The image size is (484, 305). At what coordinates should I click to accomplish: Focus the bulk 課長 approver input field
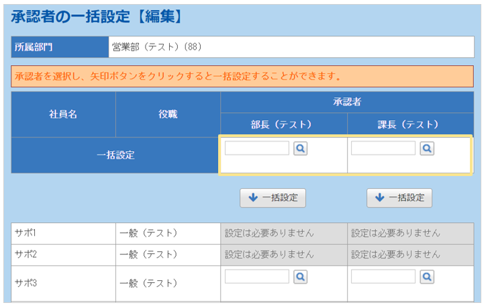pyautogui.click(x=383, y=148)
